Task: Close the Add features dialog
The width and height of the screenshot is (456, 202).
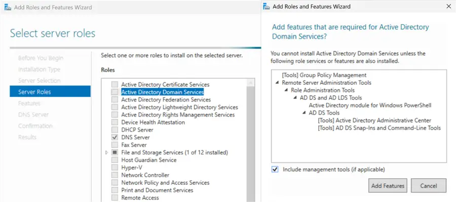Action: (449, 7)
